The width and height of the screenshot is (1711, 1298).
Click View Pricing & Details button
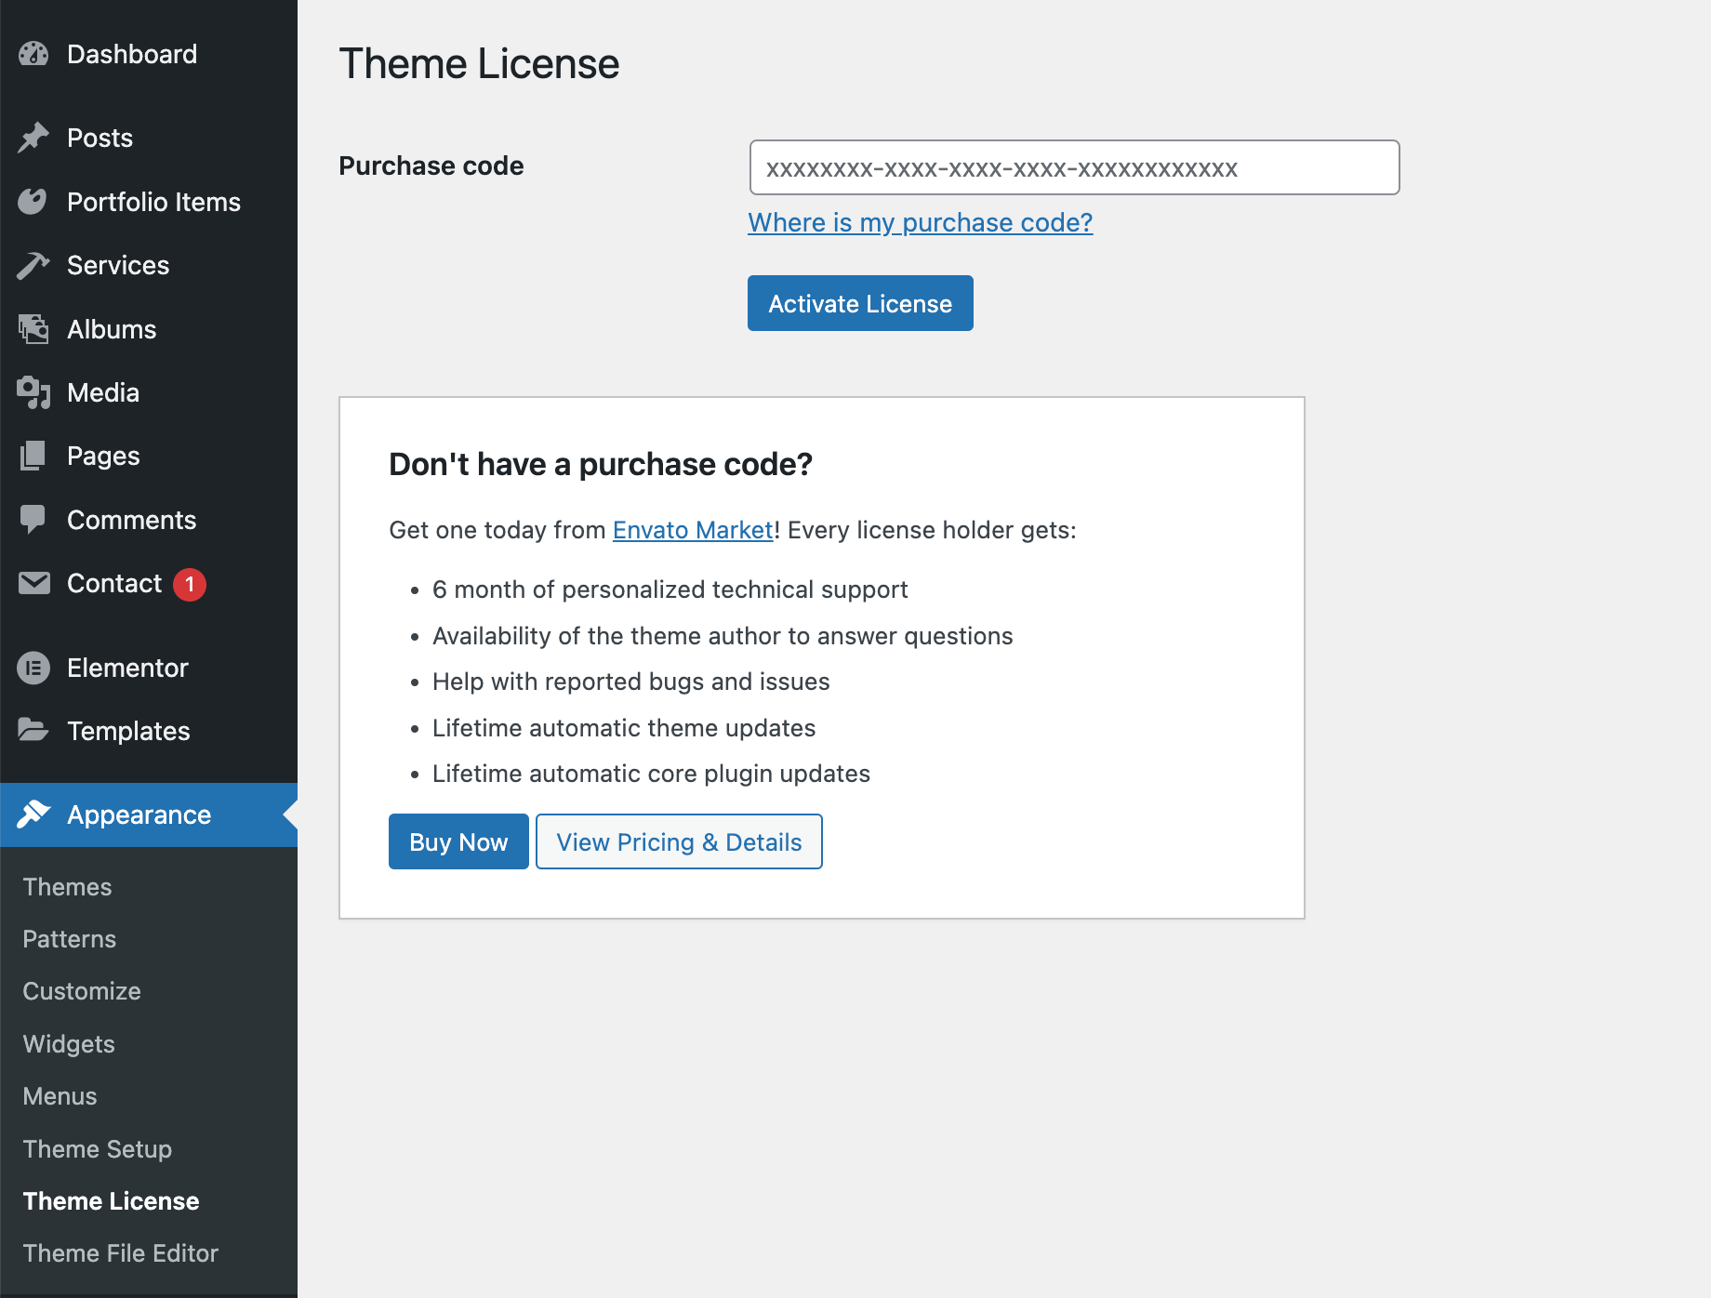point(679,842)
